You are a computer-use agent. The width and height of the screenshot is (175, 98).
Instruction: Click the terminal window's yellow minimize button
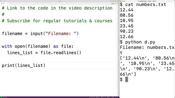tap(122, 1)
